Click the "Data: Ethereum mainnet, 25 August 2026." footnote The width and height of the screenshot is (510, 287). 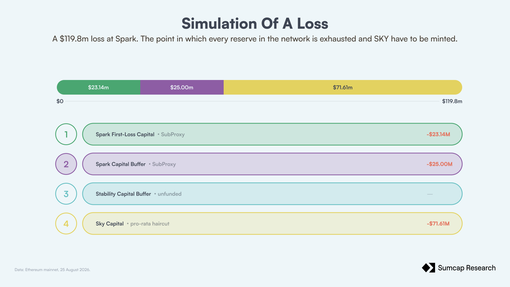[x=52, y=270]
